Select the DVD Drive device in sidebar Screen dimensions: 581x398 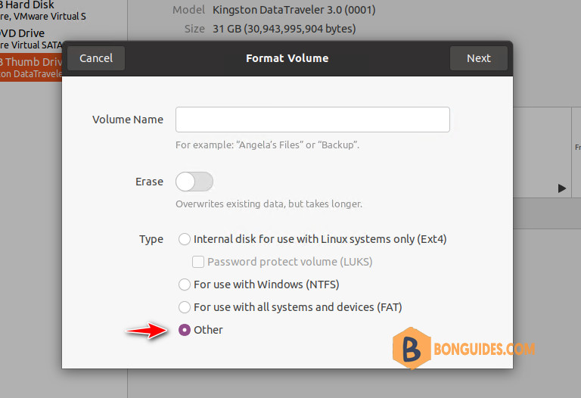(x=31, y=39)
